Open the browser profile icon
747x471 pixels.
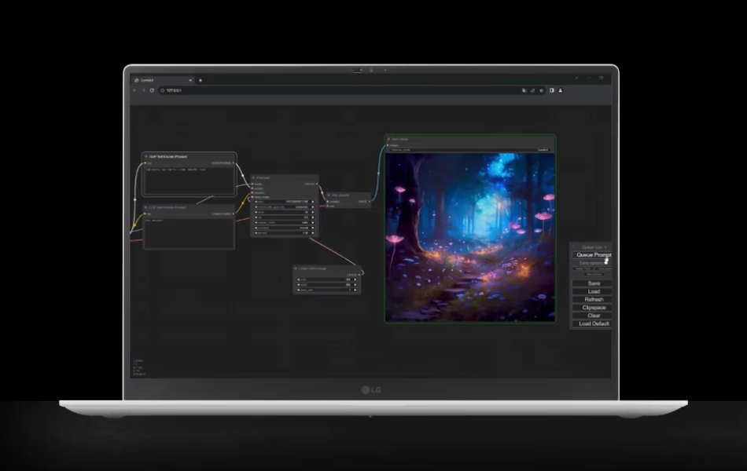tap(560, 90)
